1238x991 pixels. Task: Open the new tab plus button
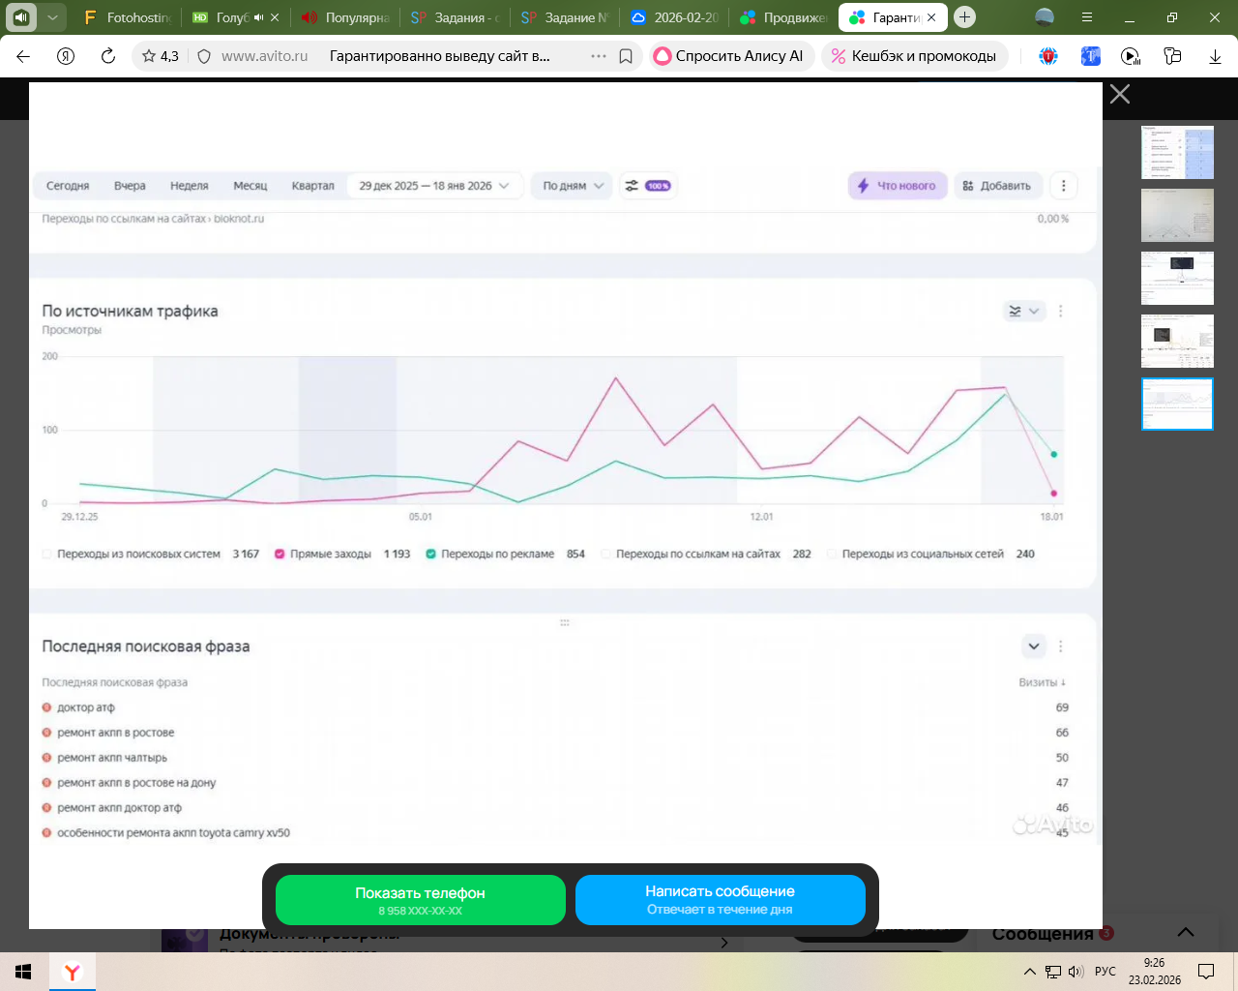click(x=964, y=17)
